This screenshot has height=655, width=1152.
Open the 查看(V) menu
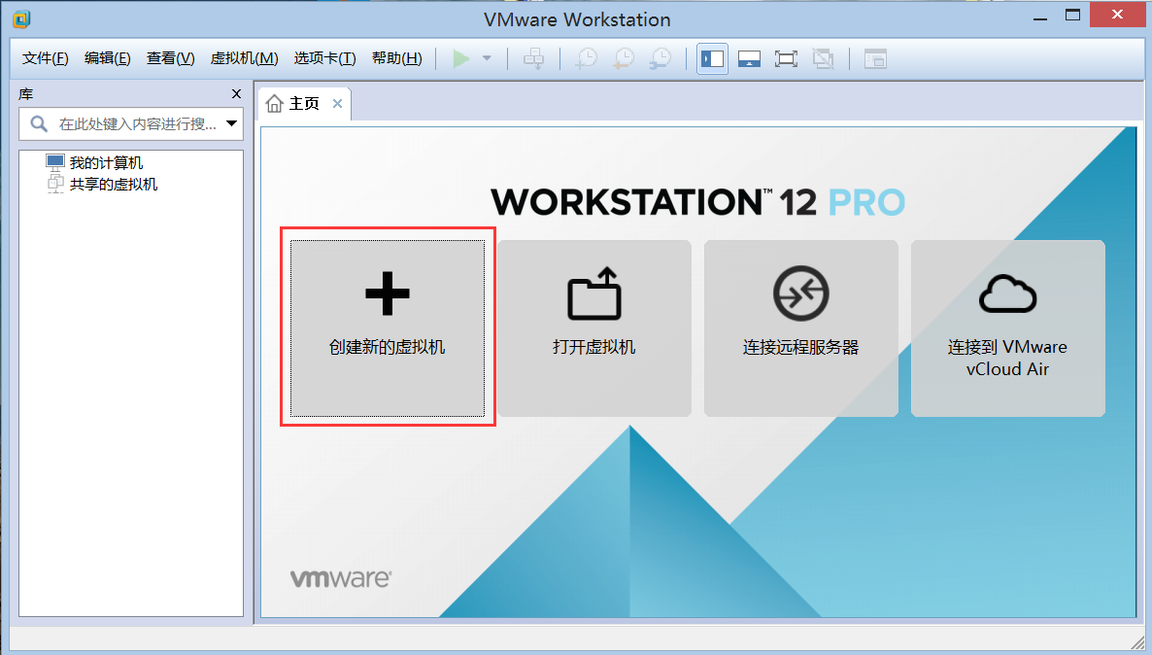(170, 58)
